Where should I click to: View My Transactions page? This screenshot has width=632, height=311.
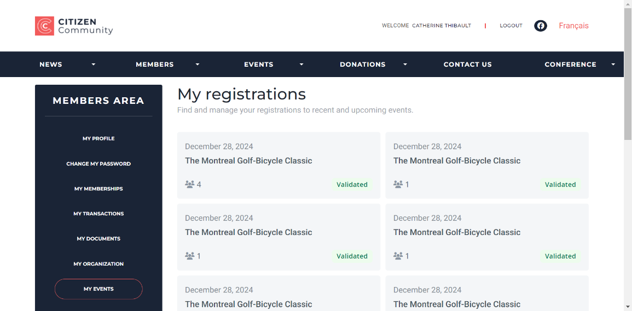pos(98,214)
